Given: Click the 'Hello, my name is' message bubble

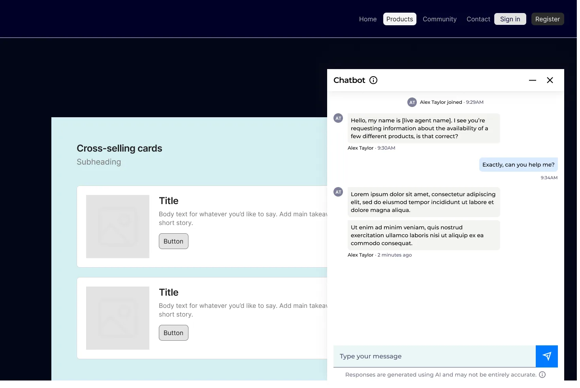Looking at the screenshot, I should click(x=424, y=128).
